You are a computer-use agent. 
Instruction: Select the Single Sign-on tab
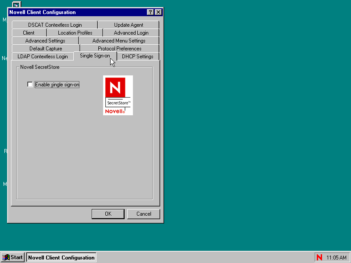pos(95,56)
